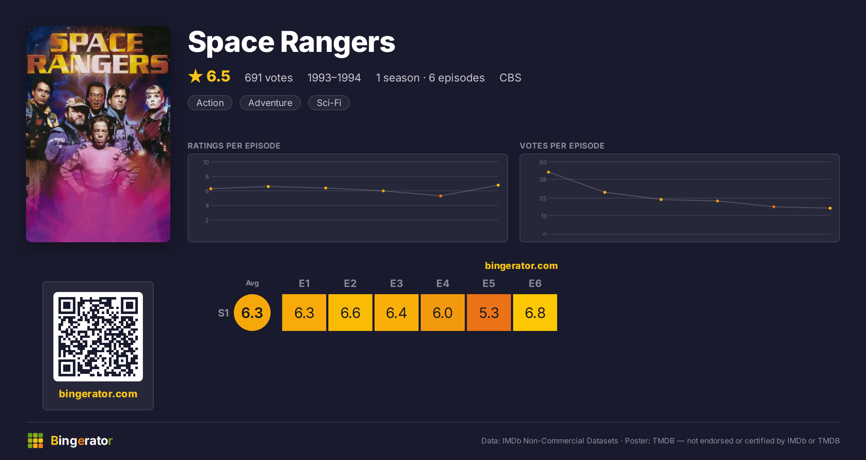Screen dimensions: 866x460
Task: Open bingerator.com link under the QR code
Action: tap(98, 394)
